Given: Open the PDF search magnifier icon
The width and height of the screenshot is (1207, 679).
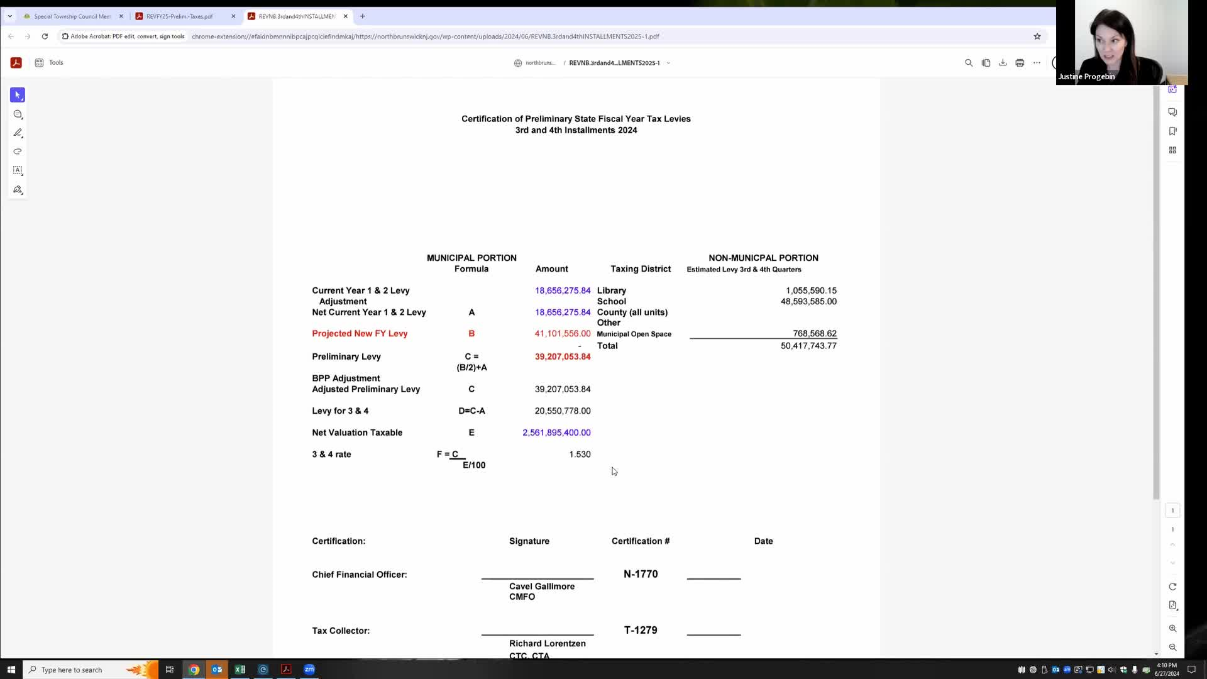Looking at the screenshot, I should pyautogui.click(x=969, y=63).
